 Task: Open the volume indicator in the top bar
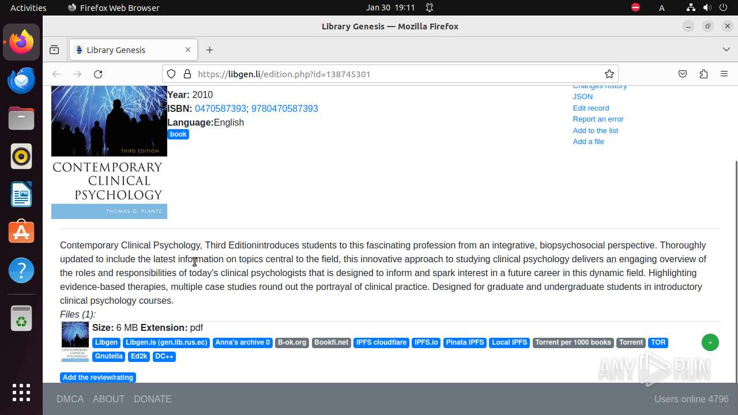point(707,7)
